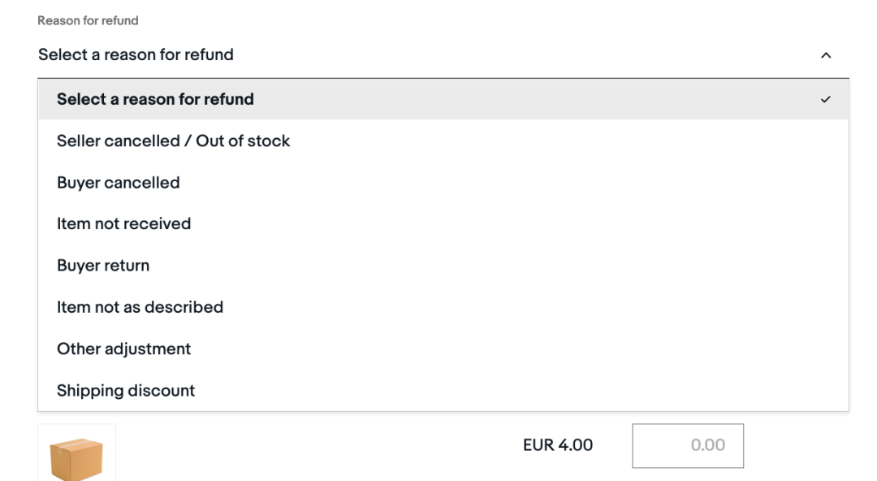Click the tick mark in the highlighted row
877x481 pixels.
point(826,100)
